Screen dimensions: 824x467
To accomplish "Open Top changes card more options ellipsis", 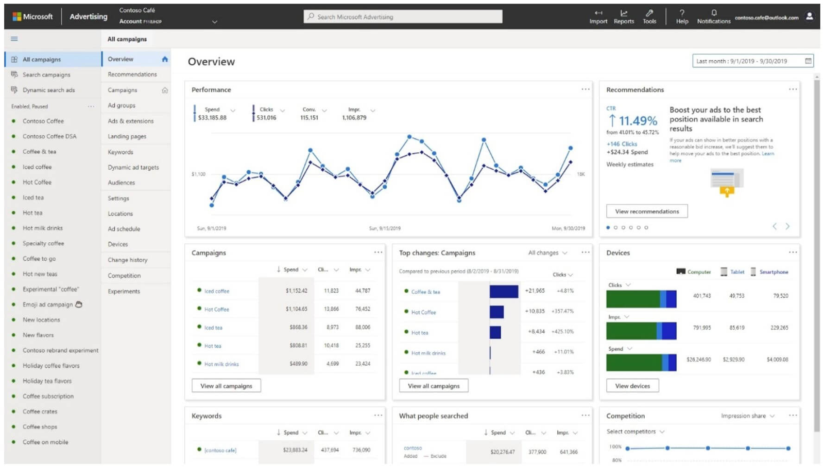I will click(x=586, y=252).
